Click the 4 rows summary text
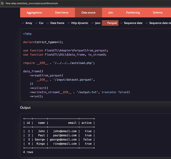The width and height of the screenshot is (171, 159). (x=28, y=152)
